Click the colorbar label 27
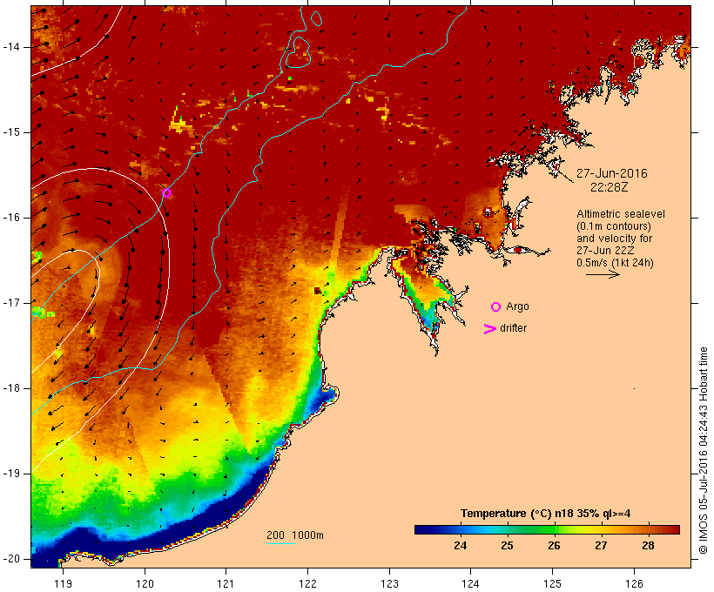This screenshot has height=592, width=714. click(x=601, y=546)
